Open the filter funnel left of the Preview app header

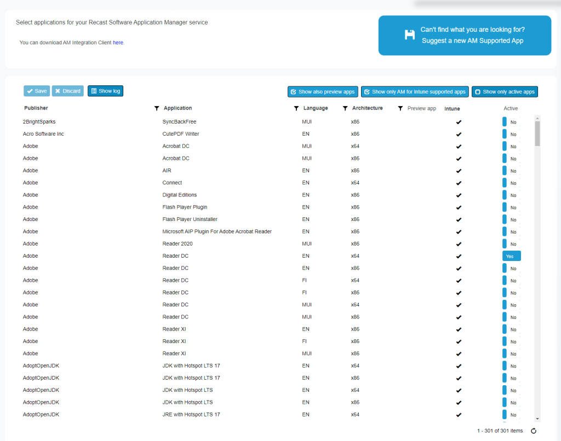400,108
